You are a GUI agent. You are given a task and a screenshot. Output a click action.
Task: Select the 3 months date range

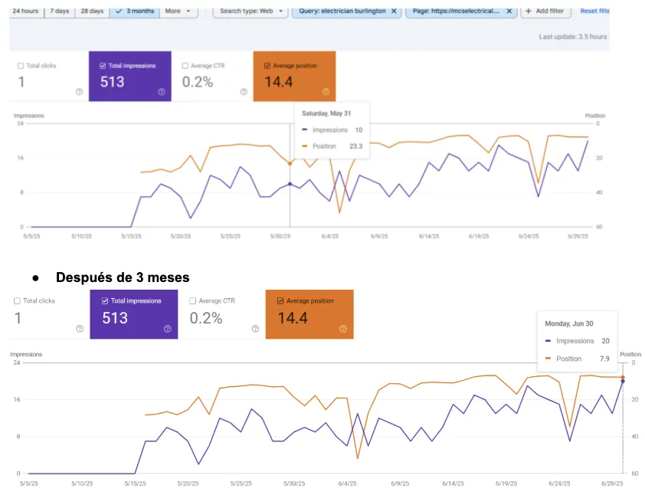coord(135,11)
